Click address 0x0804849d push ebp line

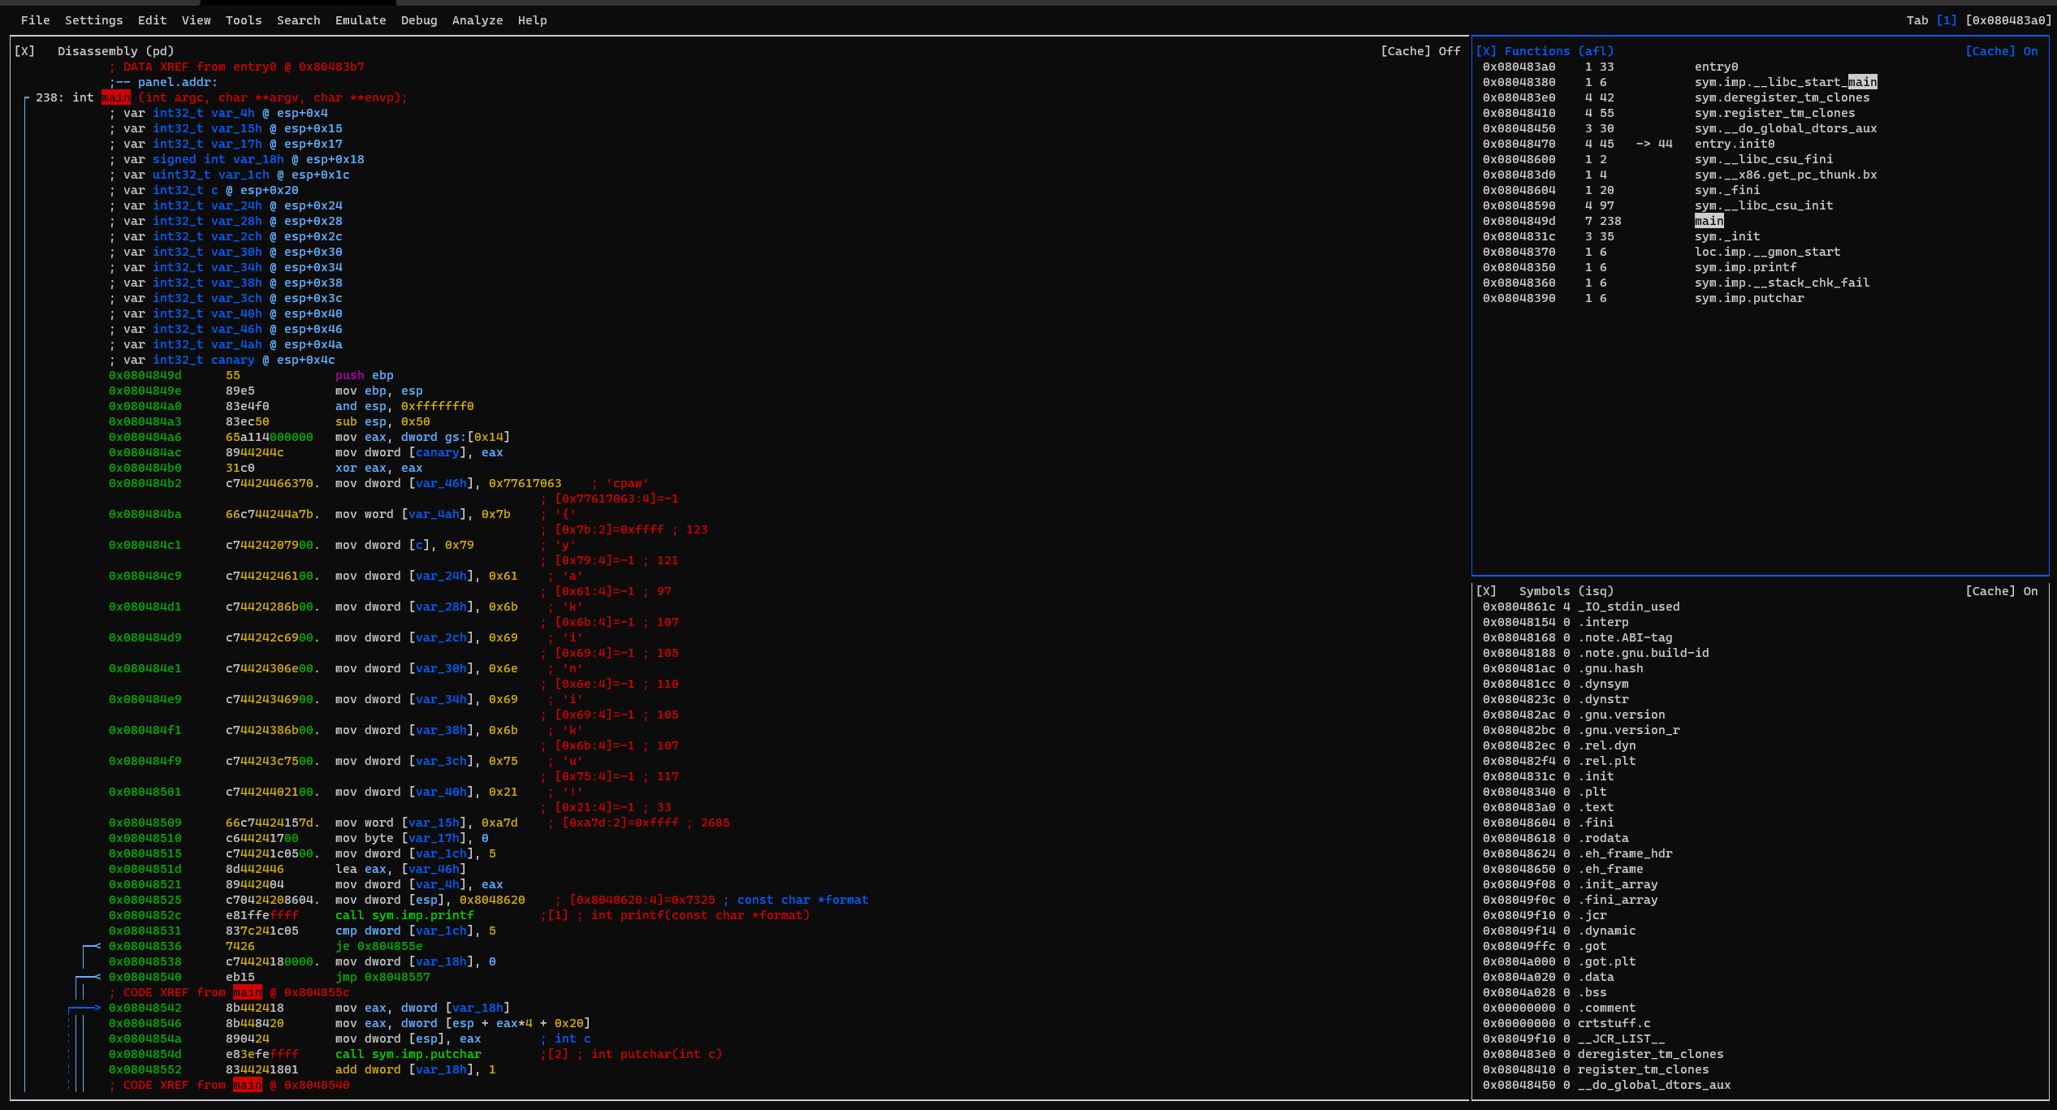click(145, 375)
